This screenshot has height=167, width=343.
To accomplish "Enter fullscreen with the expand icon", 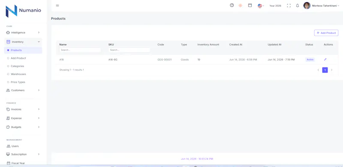I will pyautogui.click(x=289, y=6).
